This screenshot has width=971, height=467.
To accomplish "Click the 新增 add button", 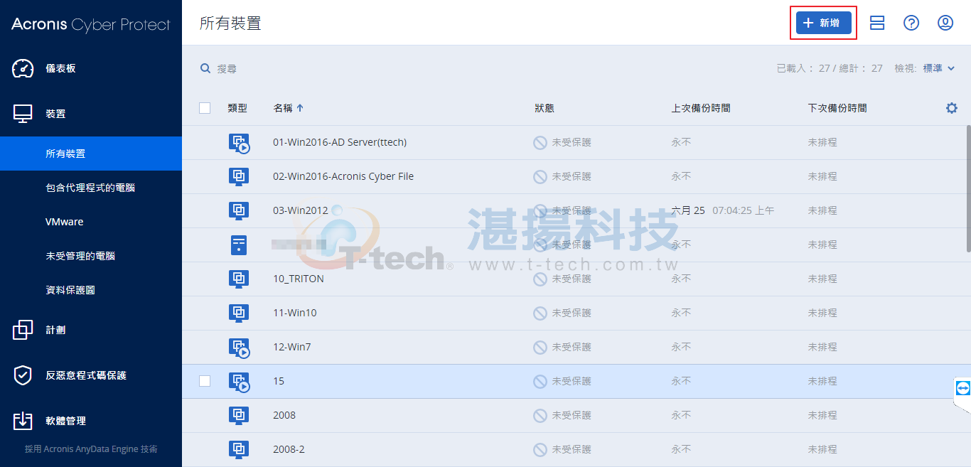I will pos(823,23).
